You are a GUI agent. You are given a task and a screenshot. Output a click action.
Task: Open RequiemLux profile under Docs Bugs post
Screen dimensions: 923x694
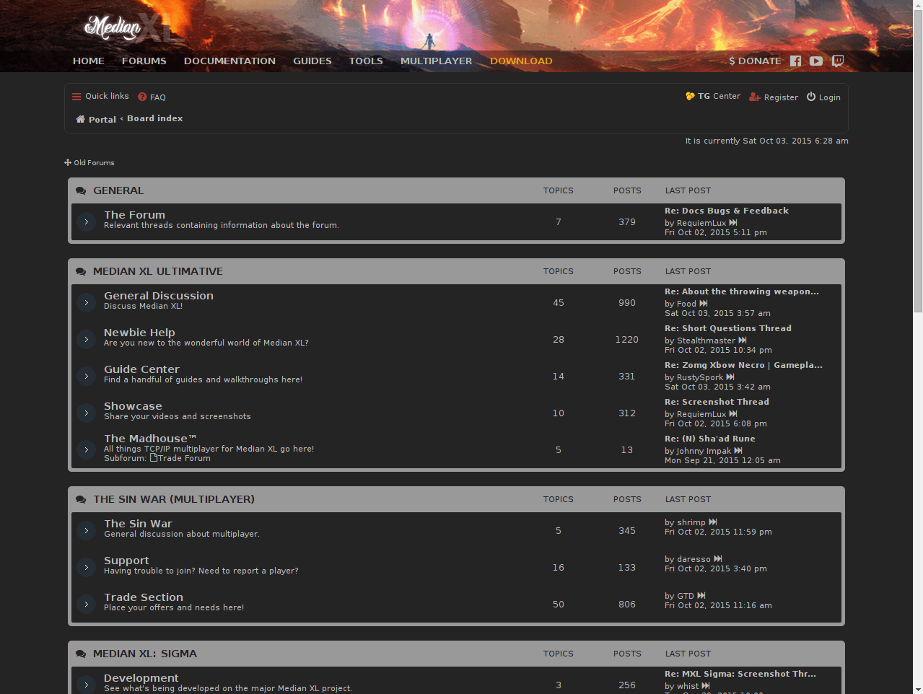coord(701,223)
